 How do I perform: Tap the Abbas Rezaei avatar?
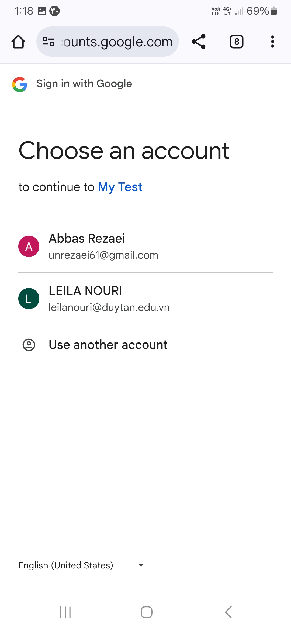(x=29, y=246)
